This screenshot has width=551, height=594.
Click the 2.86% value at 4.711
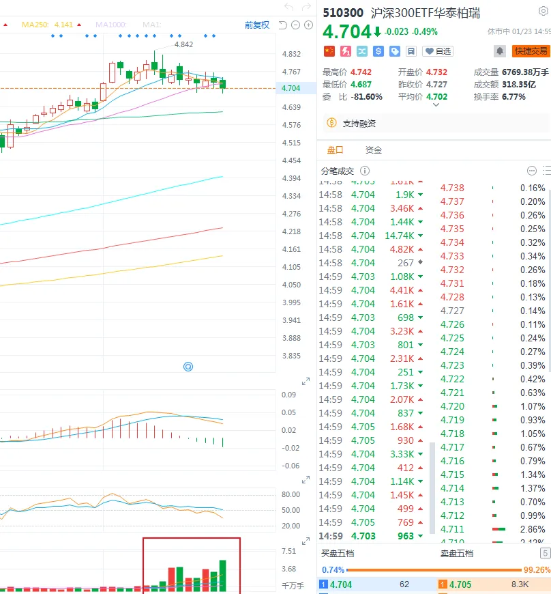point(533,529)
